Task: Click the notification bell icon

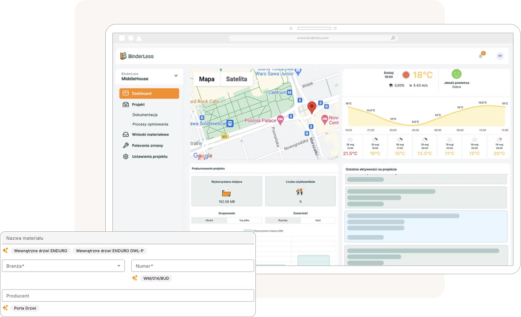Action: click(480, 56)
